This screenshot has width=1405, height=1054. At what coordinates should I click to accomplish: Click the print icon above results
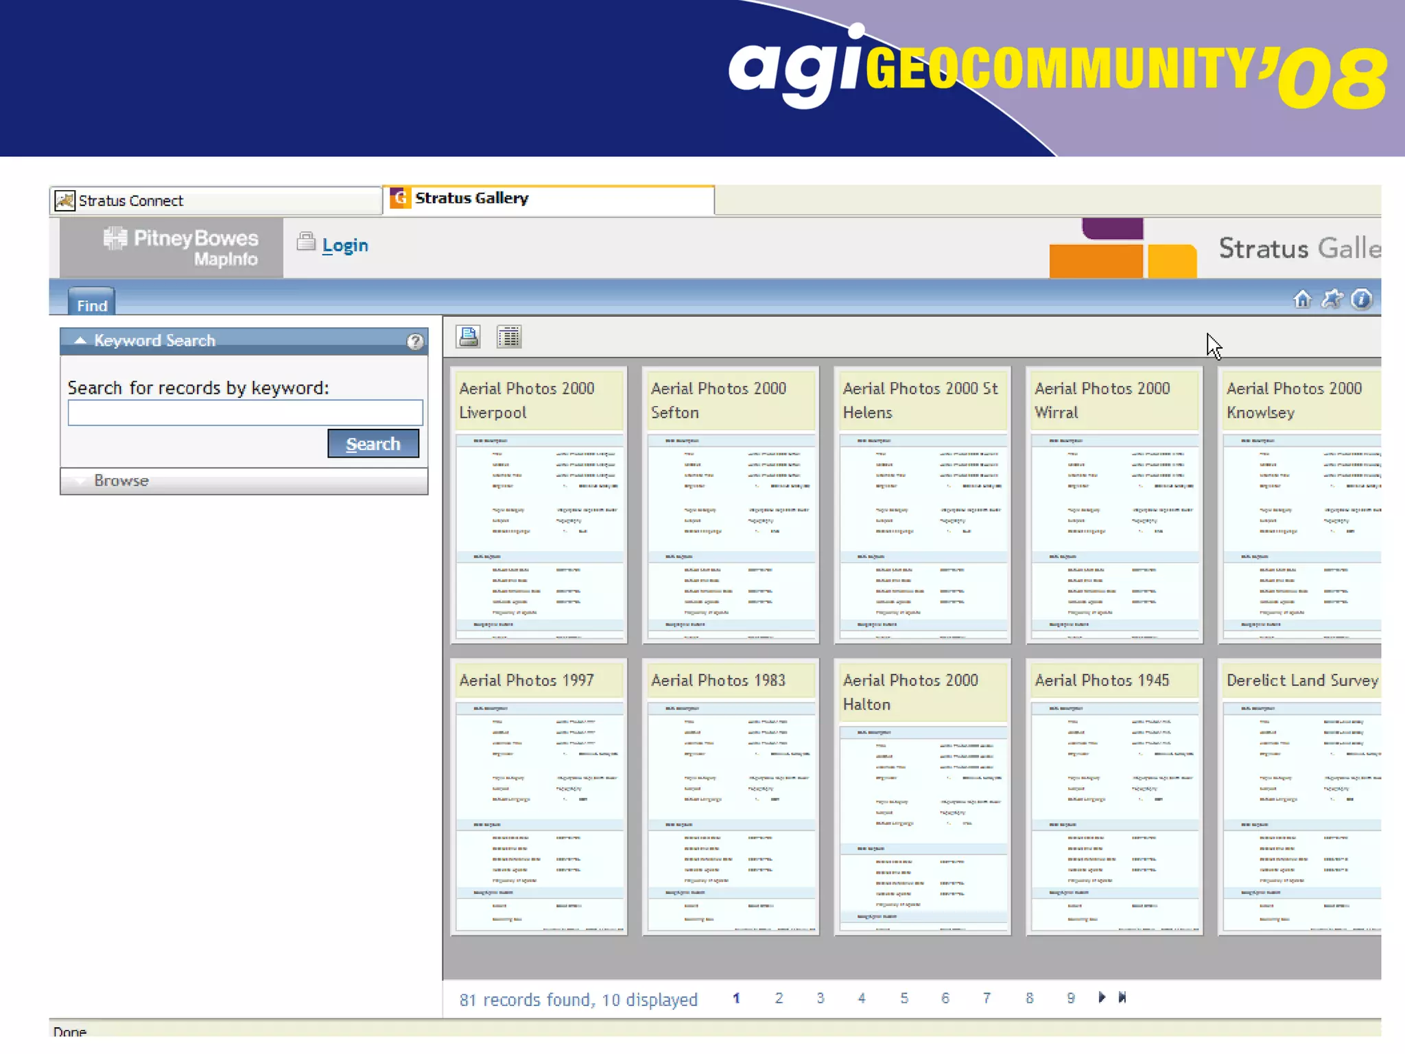pos(469,336)
